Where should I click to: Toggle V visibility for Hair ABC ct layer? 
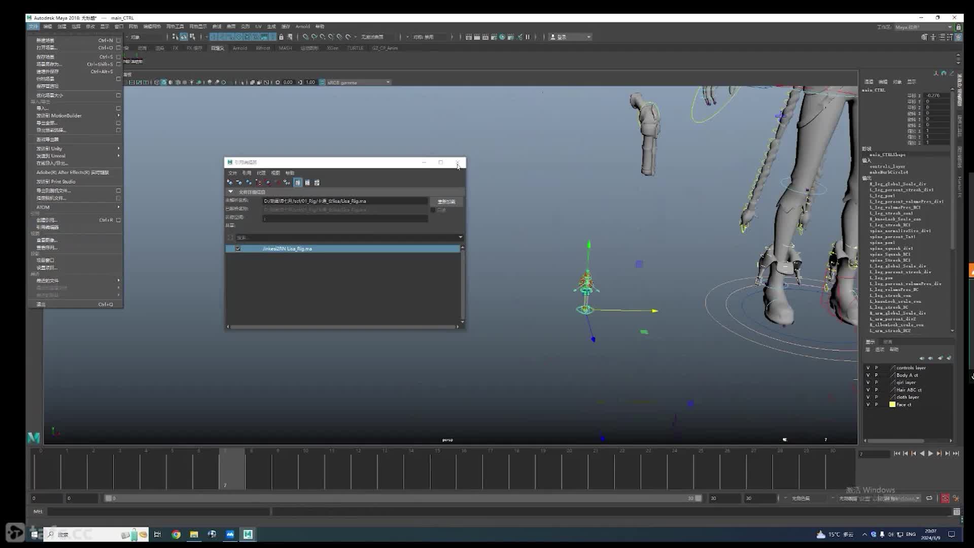867,390
